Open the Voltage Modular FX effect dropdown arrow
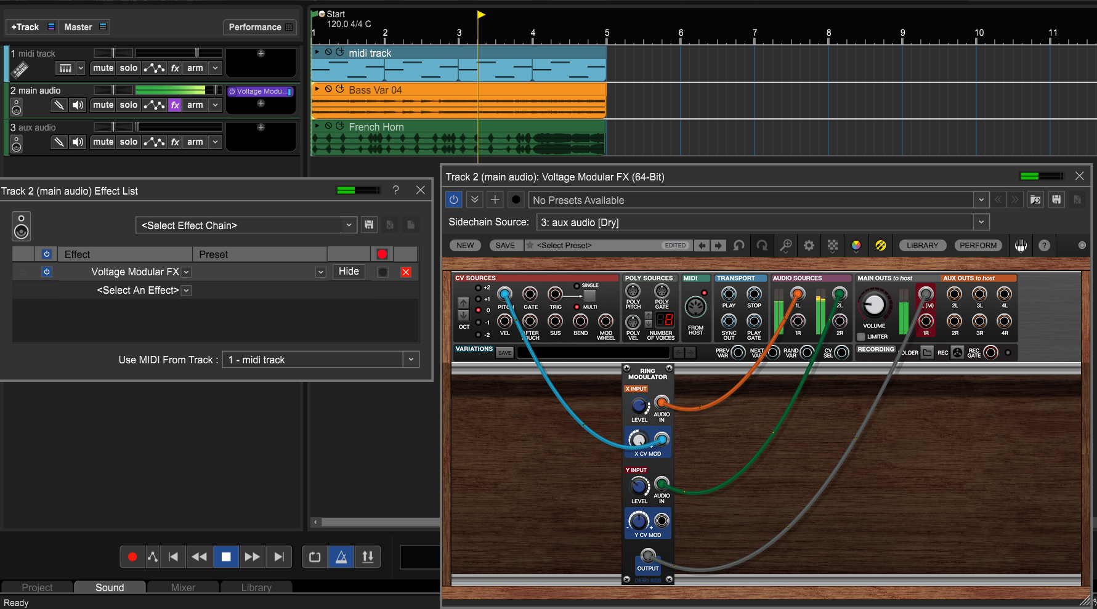Screen dimensions: 1097x609 [x=187, y=272]
